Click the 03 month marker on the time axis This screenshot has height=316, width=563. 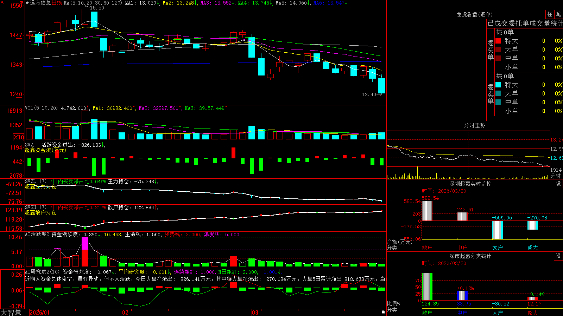(255, 312)
